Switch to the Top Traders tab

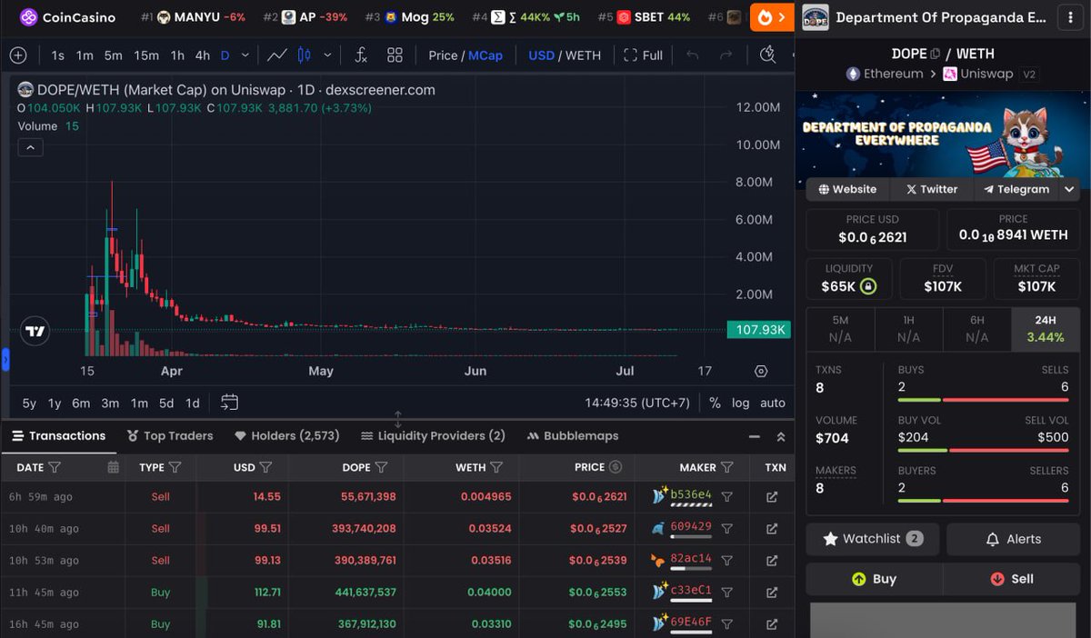click(x=170, y=436)
